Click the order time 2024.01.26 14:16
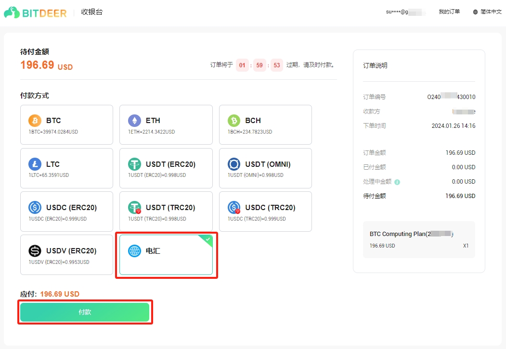The width and height of the screenshot is (506, 349). pos(454,125)
